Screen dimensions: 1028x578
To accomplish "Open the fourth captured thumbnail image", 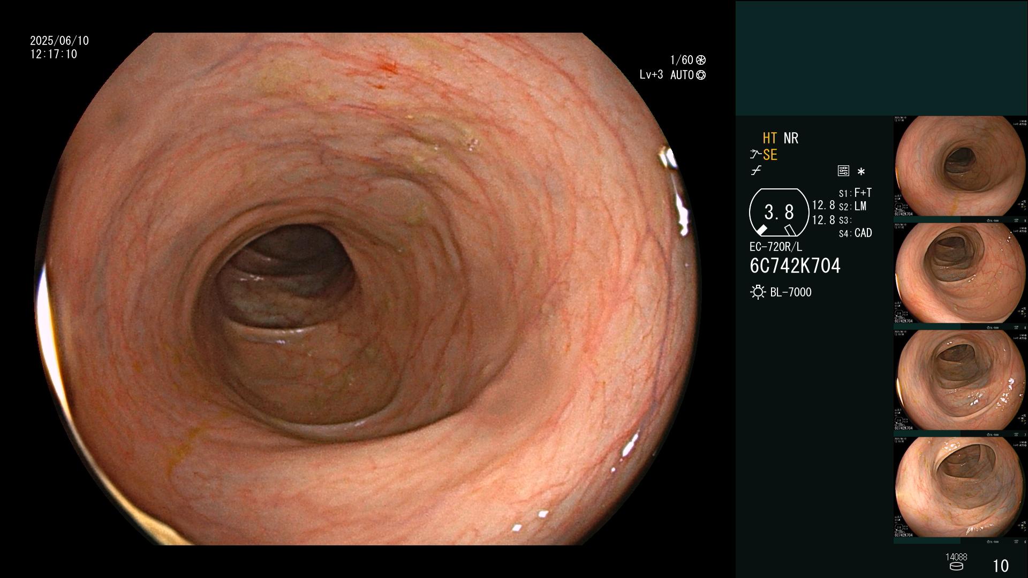I will (961, 488).
